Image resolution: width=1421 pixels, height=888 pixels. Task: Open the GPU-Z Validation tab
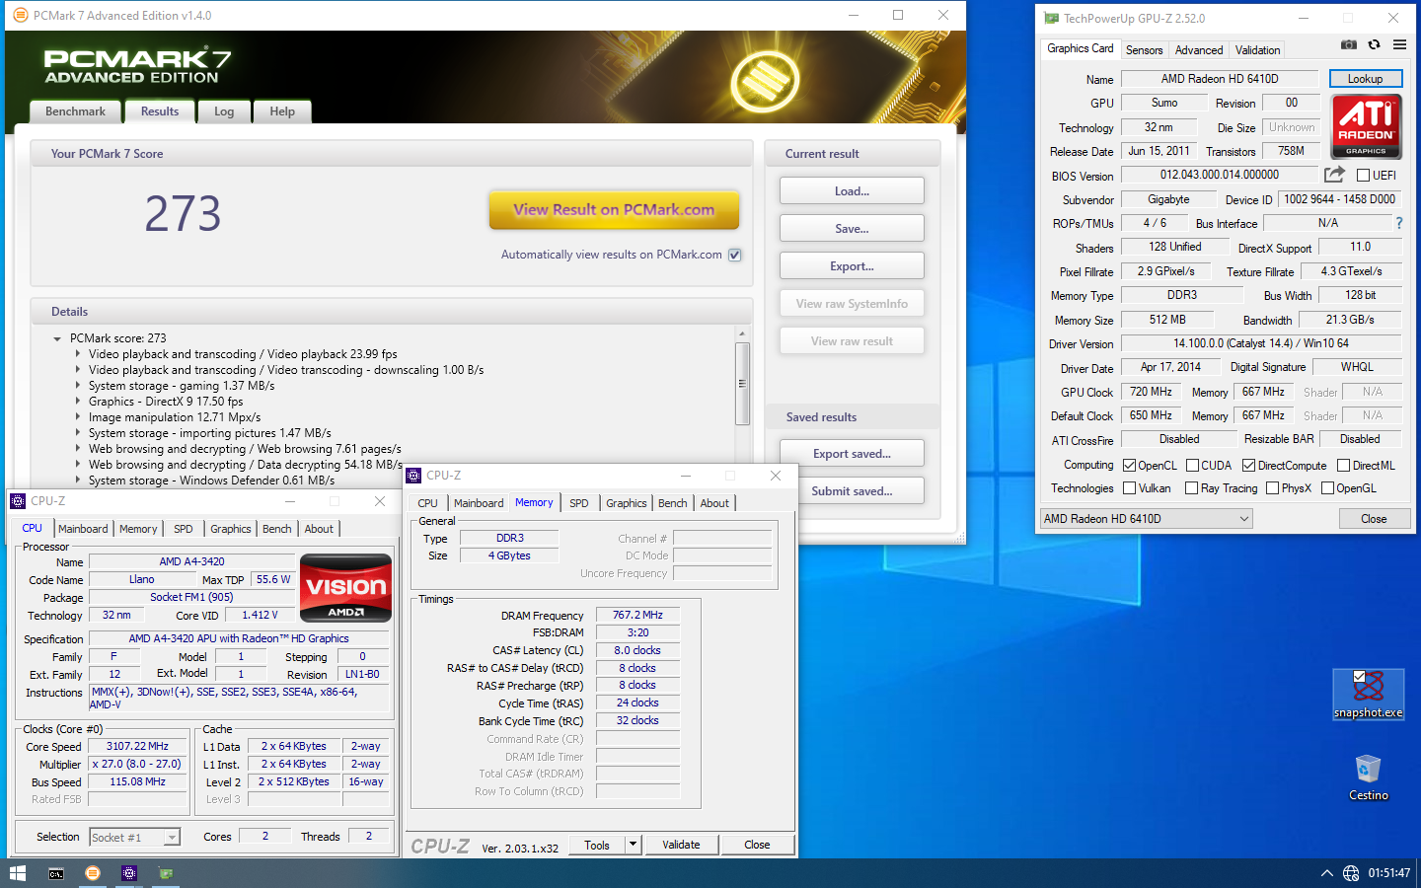click(x=1258, y=49)
